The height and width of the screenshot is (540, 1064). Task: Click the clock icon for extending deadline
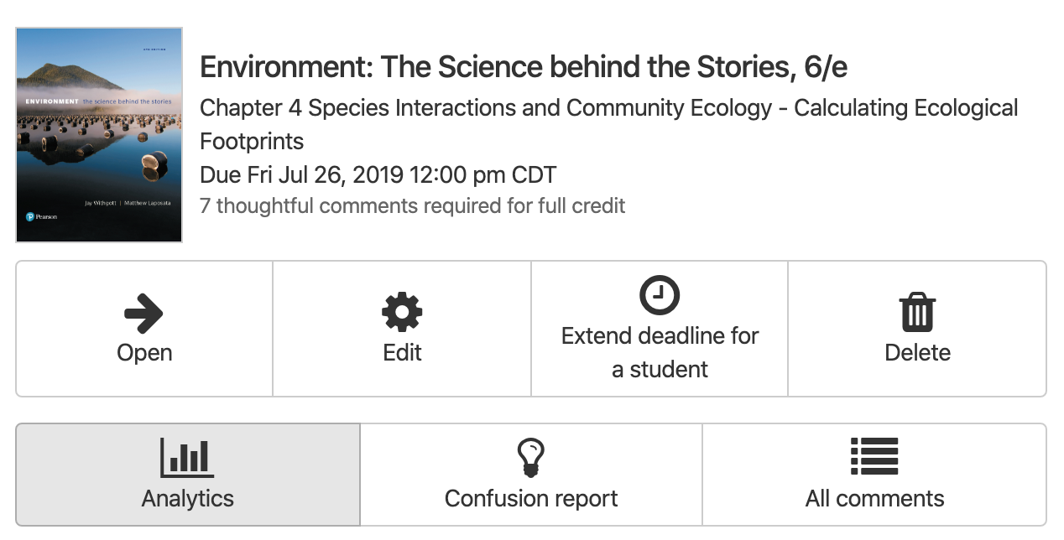coord(660,294)
